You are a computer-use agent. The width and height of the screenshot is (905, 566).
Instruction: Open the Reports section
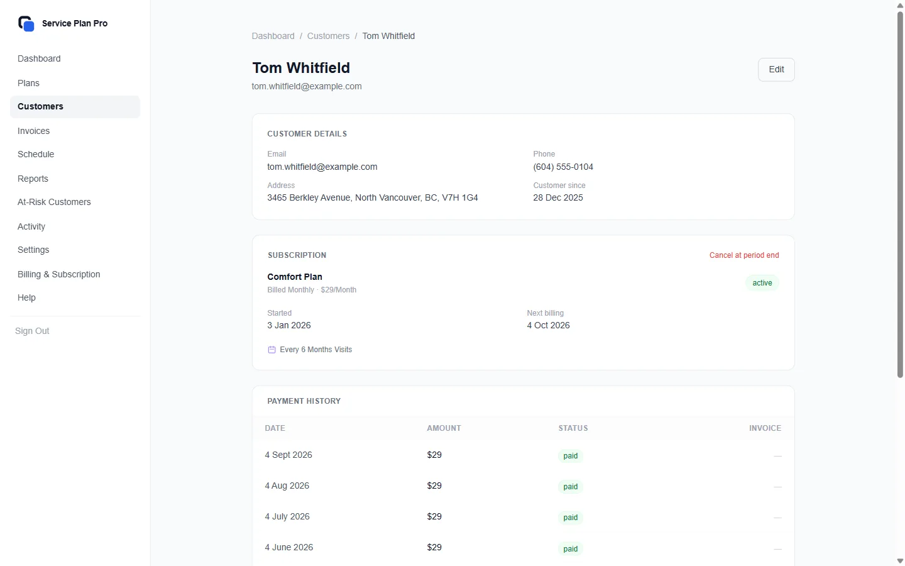click(75, 179)
